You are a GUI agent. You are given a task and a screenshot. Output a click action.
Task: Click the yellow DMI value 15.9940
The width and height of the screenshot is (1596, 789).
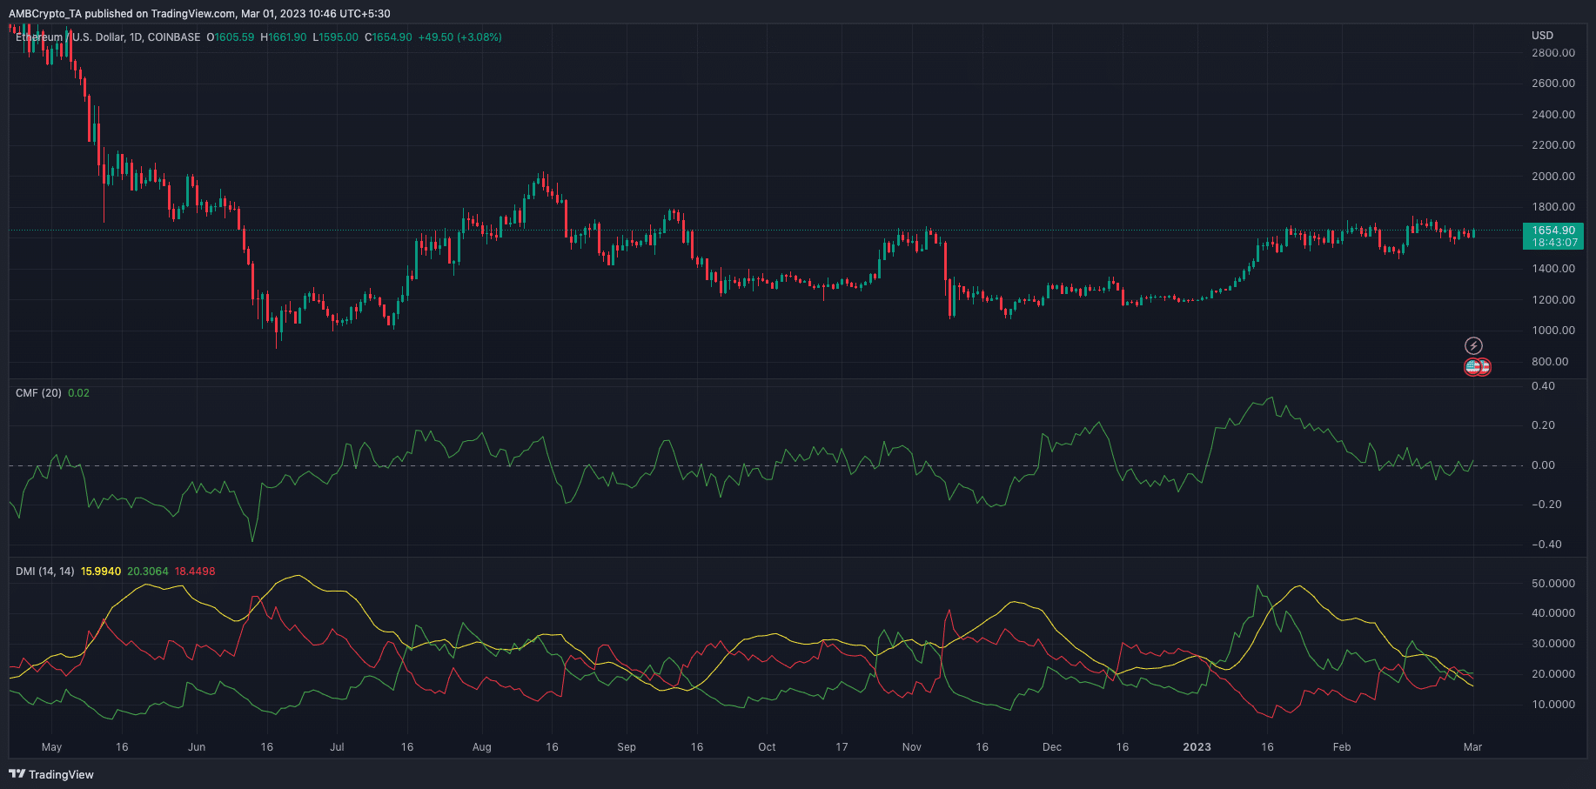click(x=101, y=572)
